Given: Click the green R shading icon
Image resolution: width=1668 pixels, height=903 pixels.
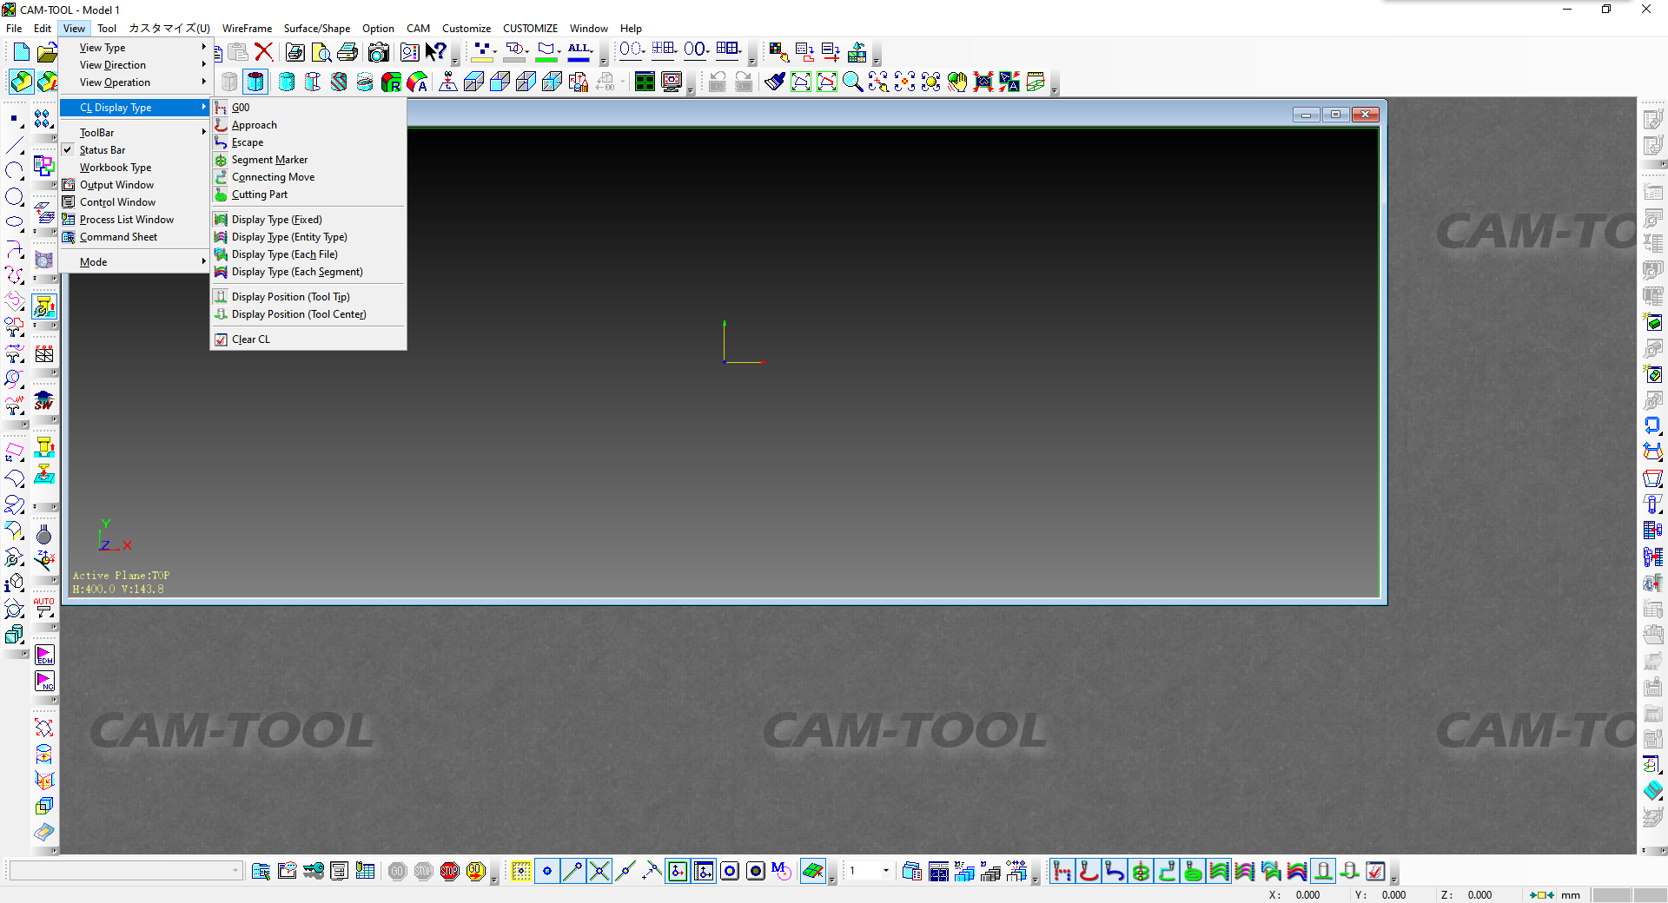Looking at the screenshot, I should (391, 82).
